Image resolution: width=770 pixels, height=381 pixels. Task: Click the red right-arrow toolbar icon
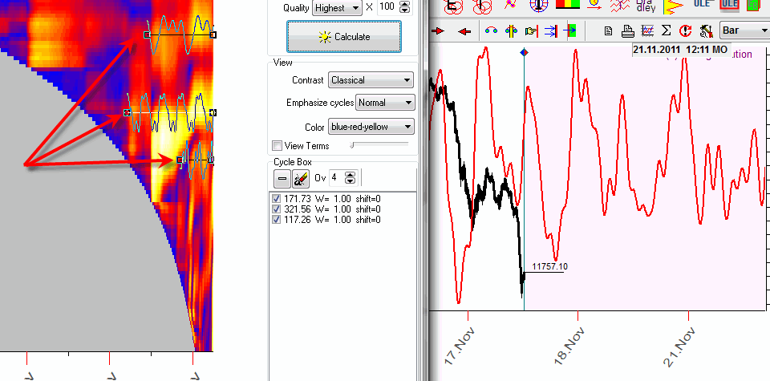point(438,31)
